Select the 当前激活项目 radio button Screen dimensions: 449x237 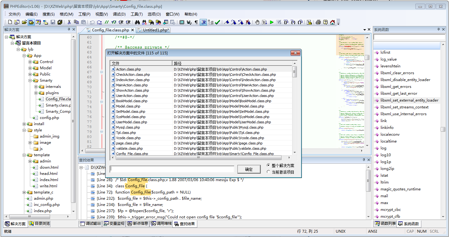269,172
